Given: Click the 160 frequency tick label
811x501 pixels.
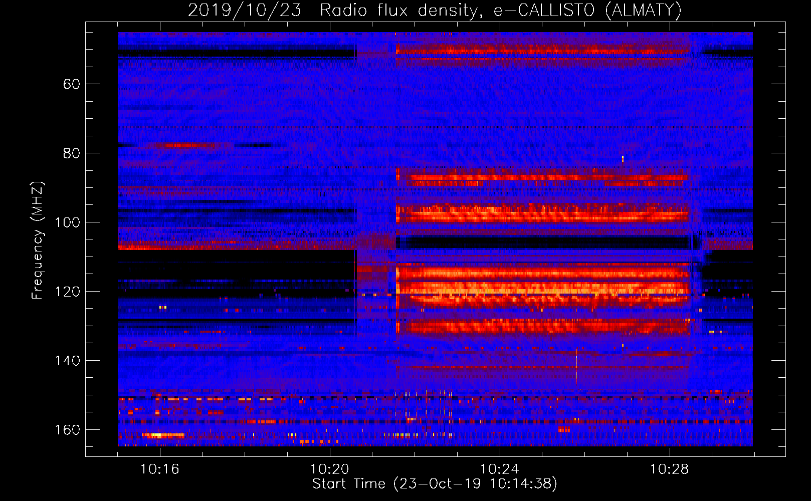Looking at the screenshot, I should click(x=68, y=430).
